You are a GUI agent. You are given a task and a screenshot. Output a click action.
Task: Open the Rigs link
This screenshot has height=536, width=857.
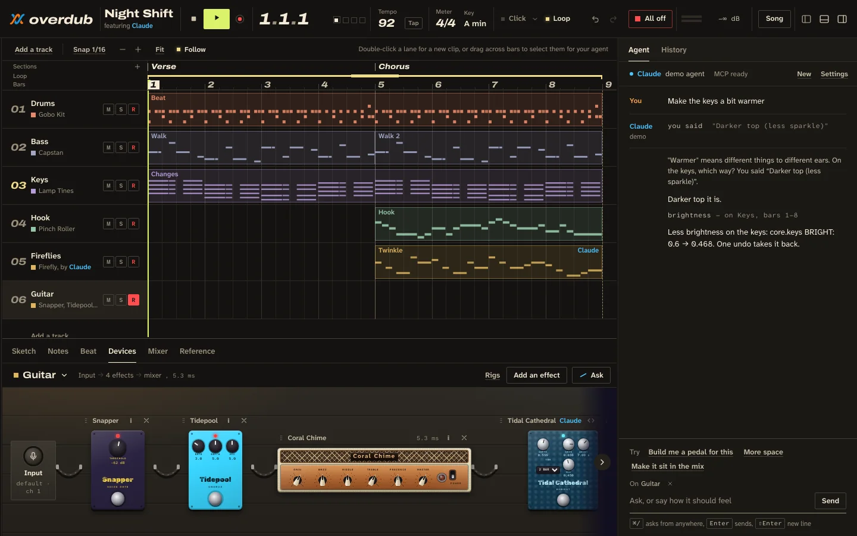[x=492, y=375]
